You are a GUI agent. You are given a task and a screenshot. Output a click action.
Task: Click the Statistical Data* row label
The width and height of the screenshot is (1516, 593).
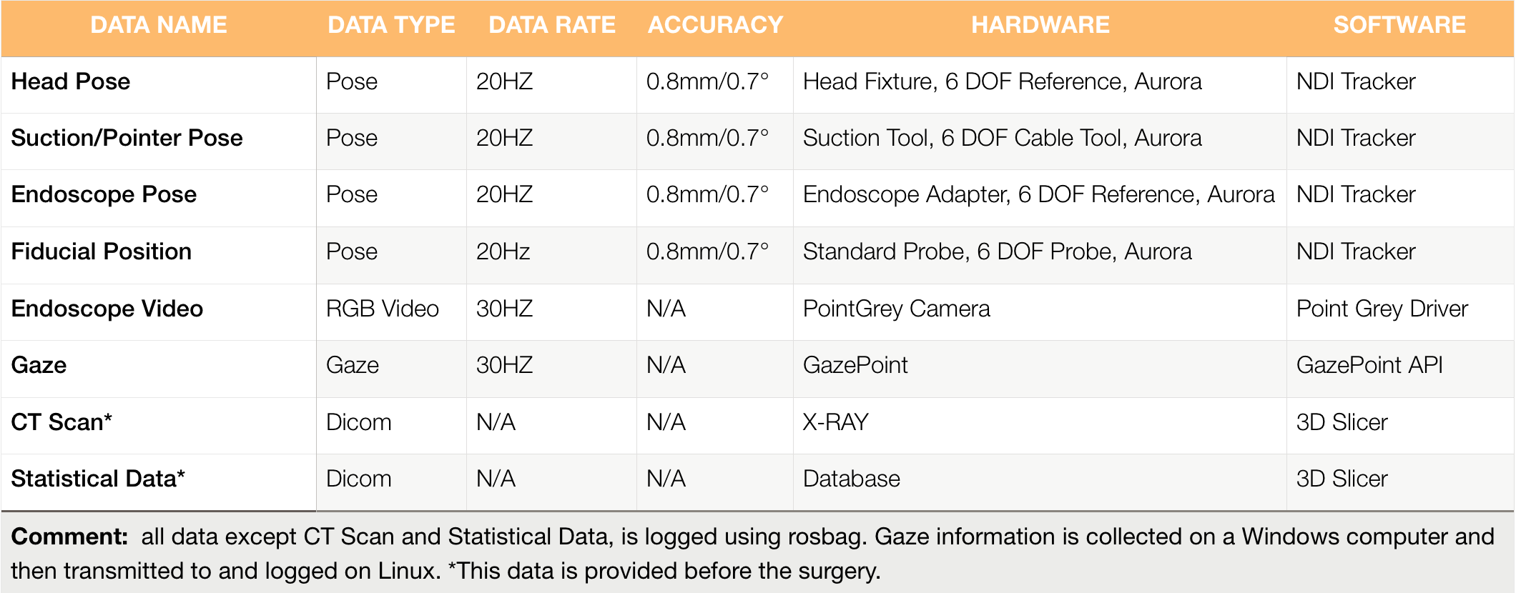98,479
